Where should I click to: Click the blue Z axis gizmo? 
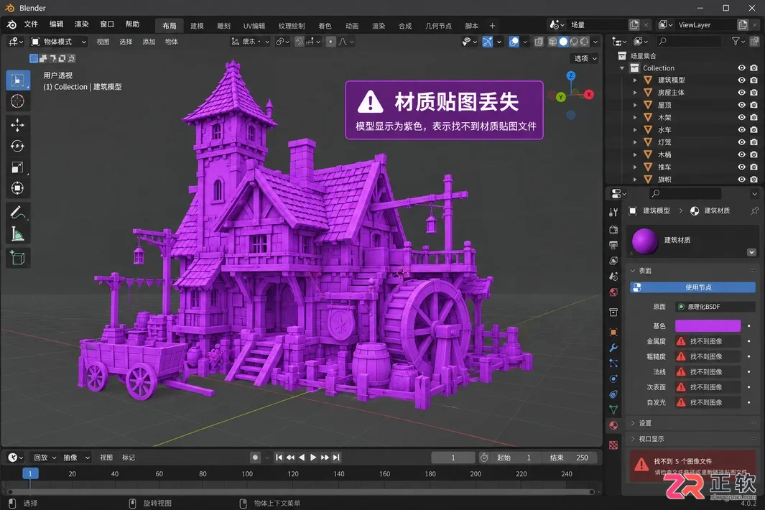tap(571, 75)
